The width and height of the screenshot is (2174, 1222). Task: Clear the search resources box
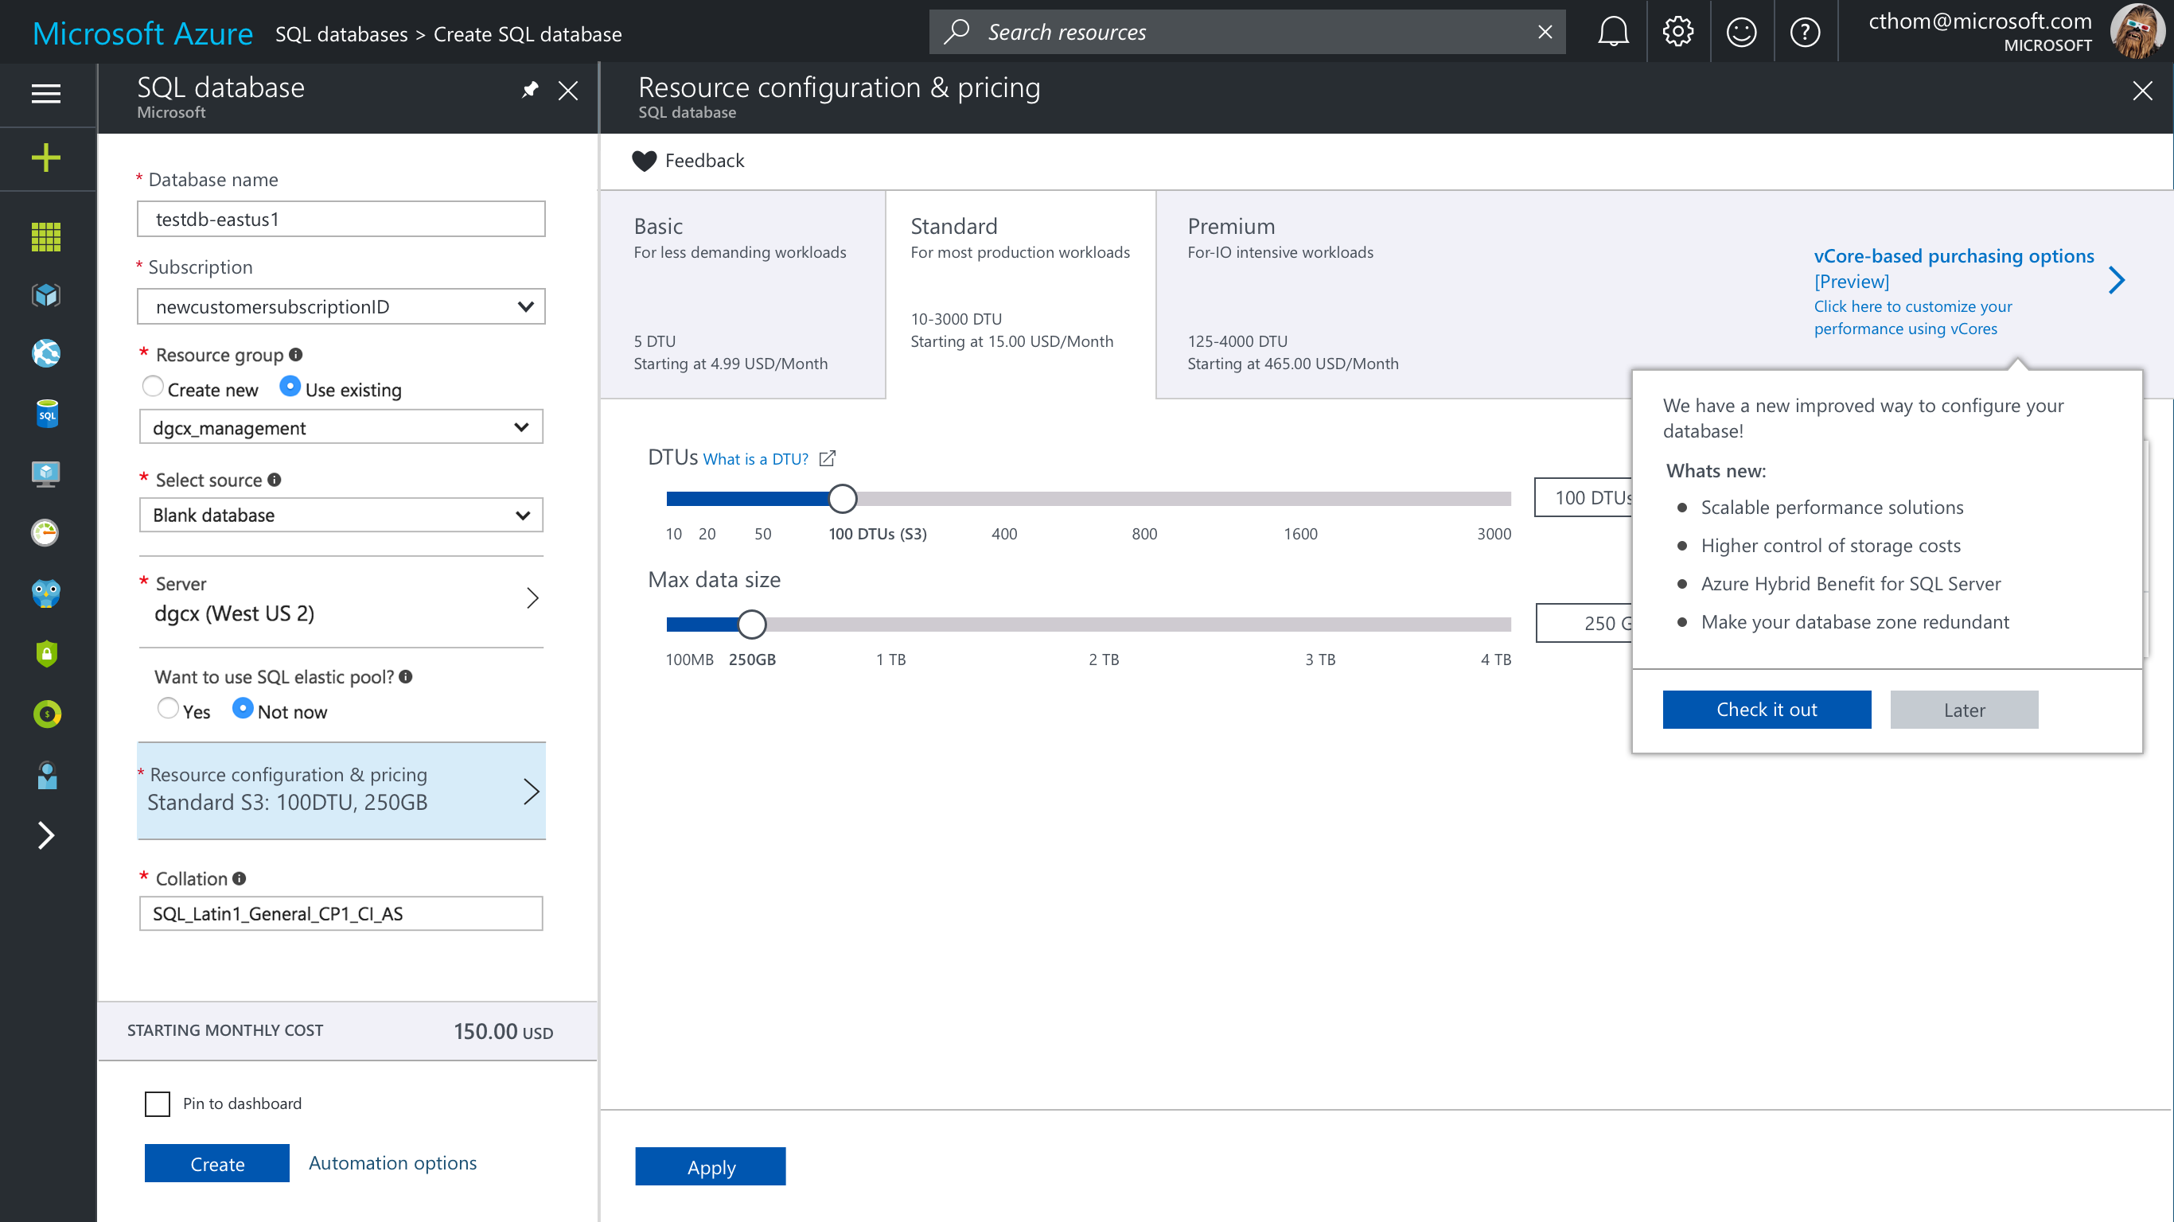click(1545, 32)
